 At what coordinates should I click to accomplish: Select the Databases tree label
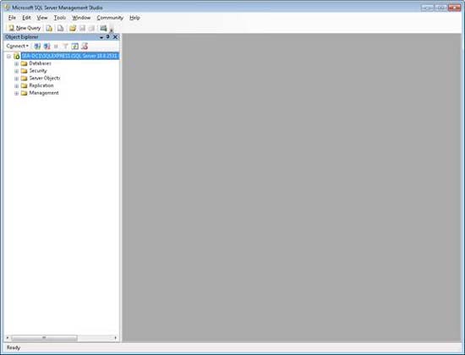[40, 63]
